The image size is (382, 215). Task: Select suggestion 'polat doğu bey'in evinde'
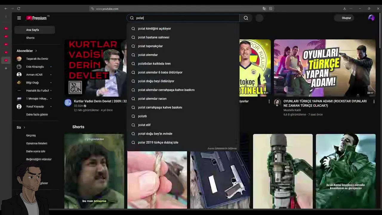pyautogui.click(x=183, y=134)
